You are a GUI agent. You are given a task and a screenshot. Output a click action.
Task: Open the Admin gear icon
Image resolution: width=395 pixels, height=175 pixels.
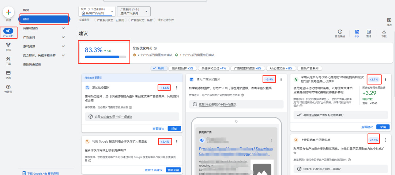[8, 87]
